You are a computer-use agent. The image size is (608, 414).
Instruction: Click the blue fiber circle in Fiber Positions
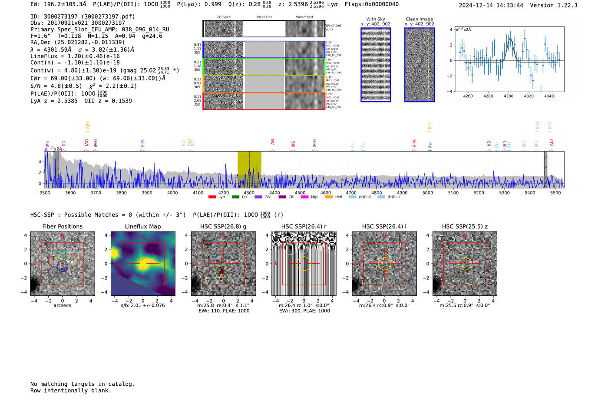[x=63, y=266]
